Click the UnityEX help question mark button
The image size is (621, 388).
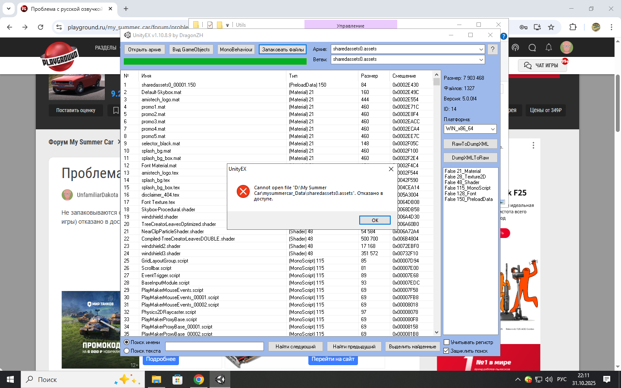[492, 50]
